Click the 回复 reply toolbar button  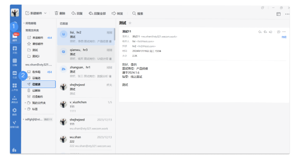click(77, 13)
